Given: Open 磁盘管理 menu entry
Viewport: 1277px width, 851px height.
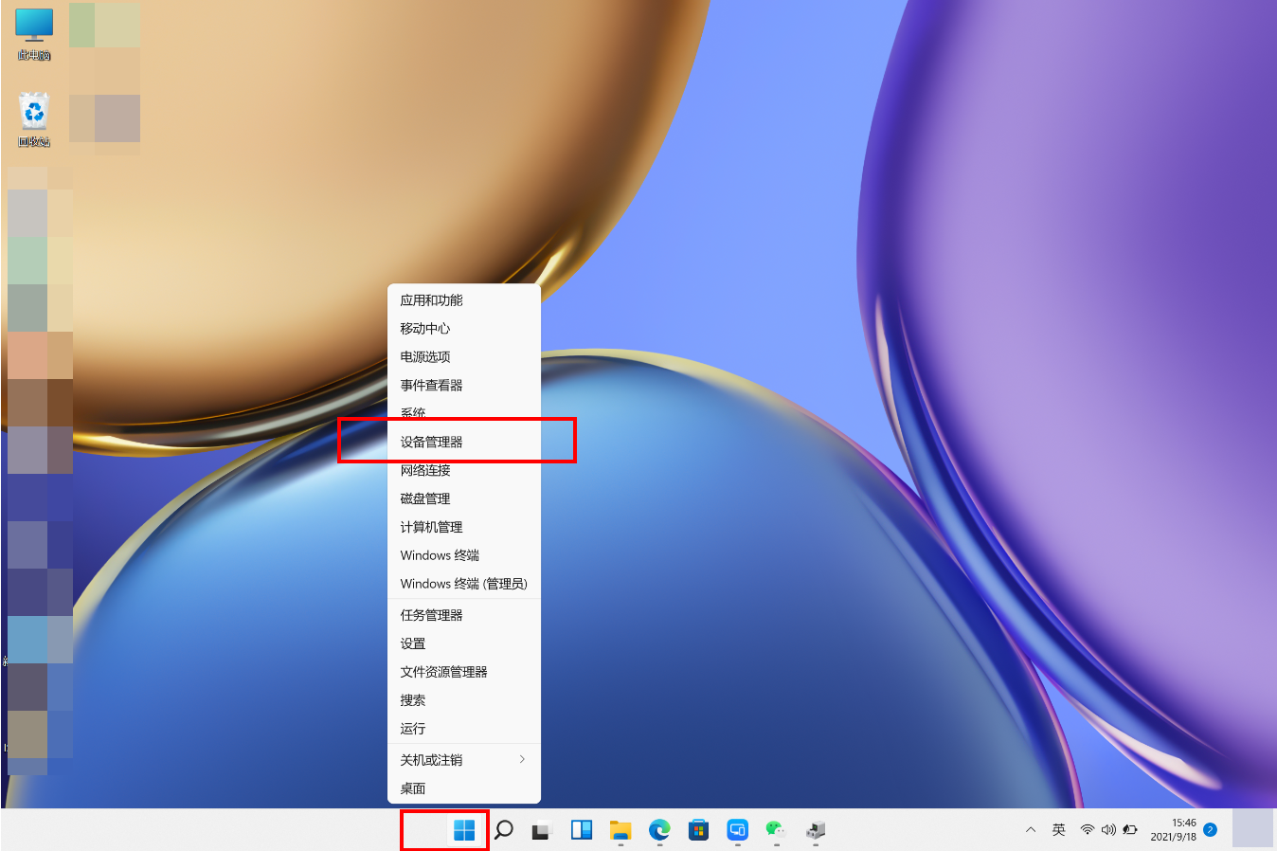Looking at the screenshot, I should [425, 498].
